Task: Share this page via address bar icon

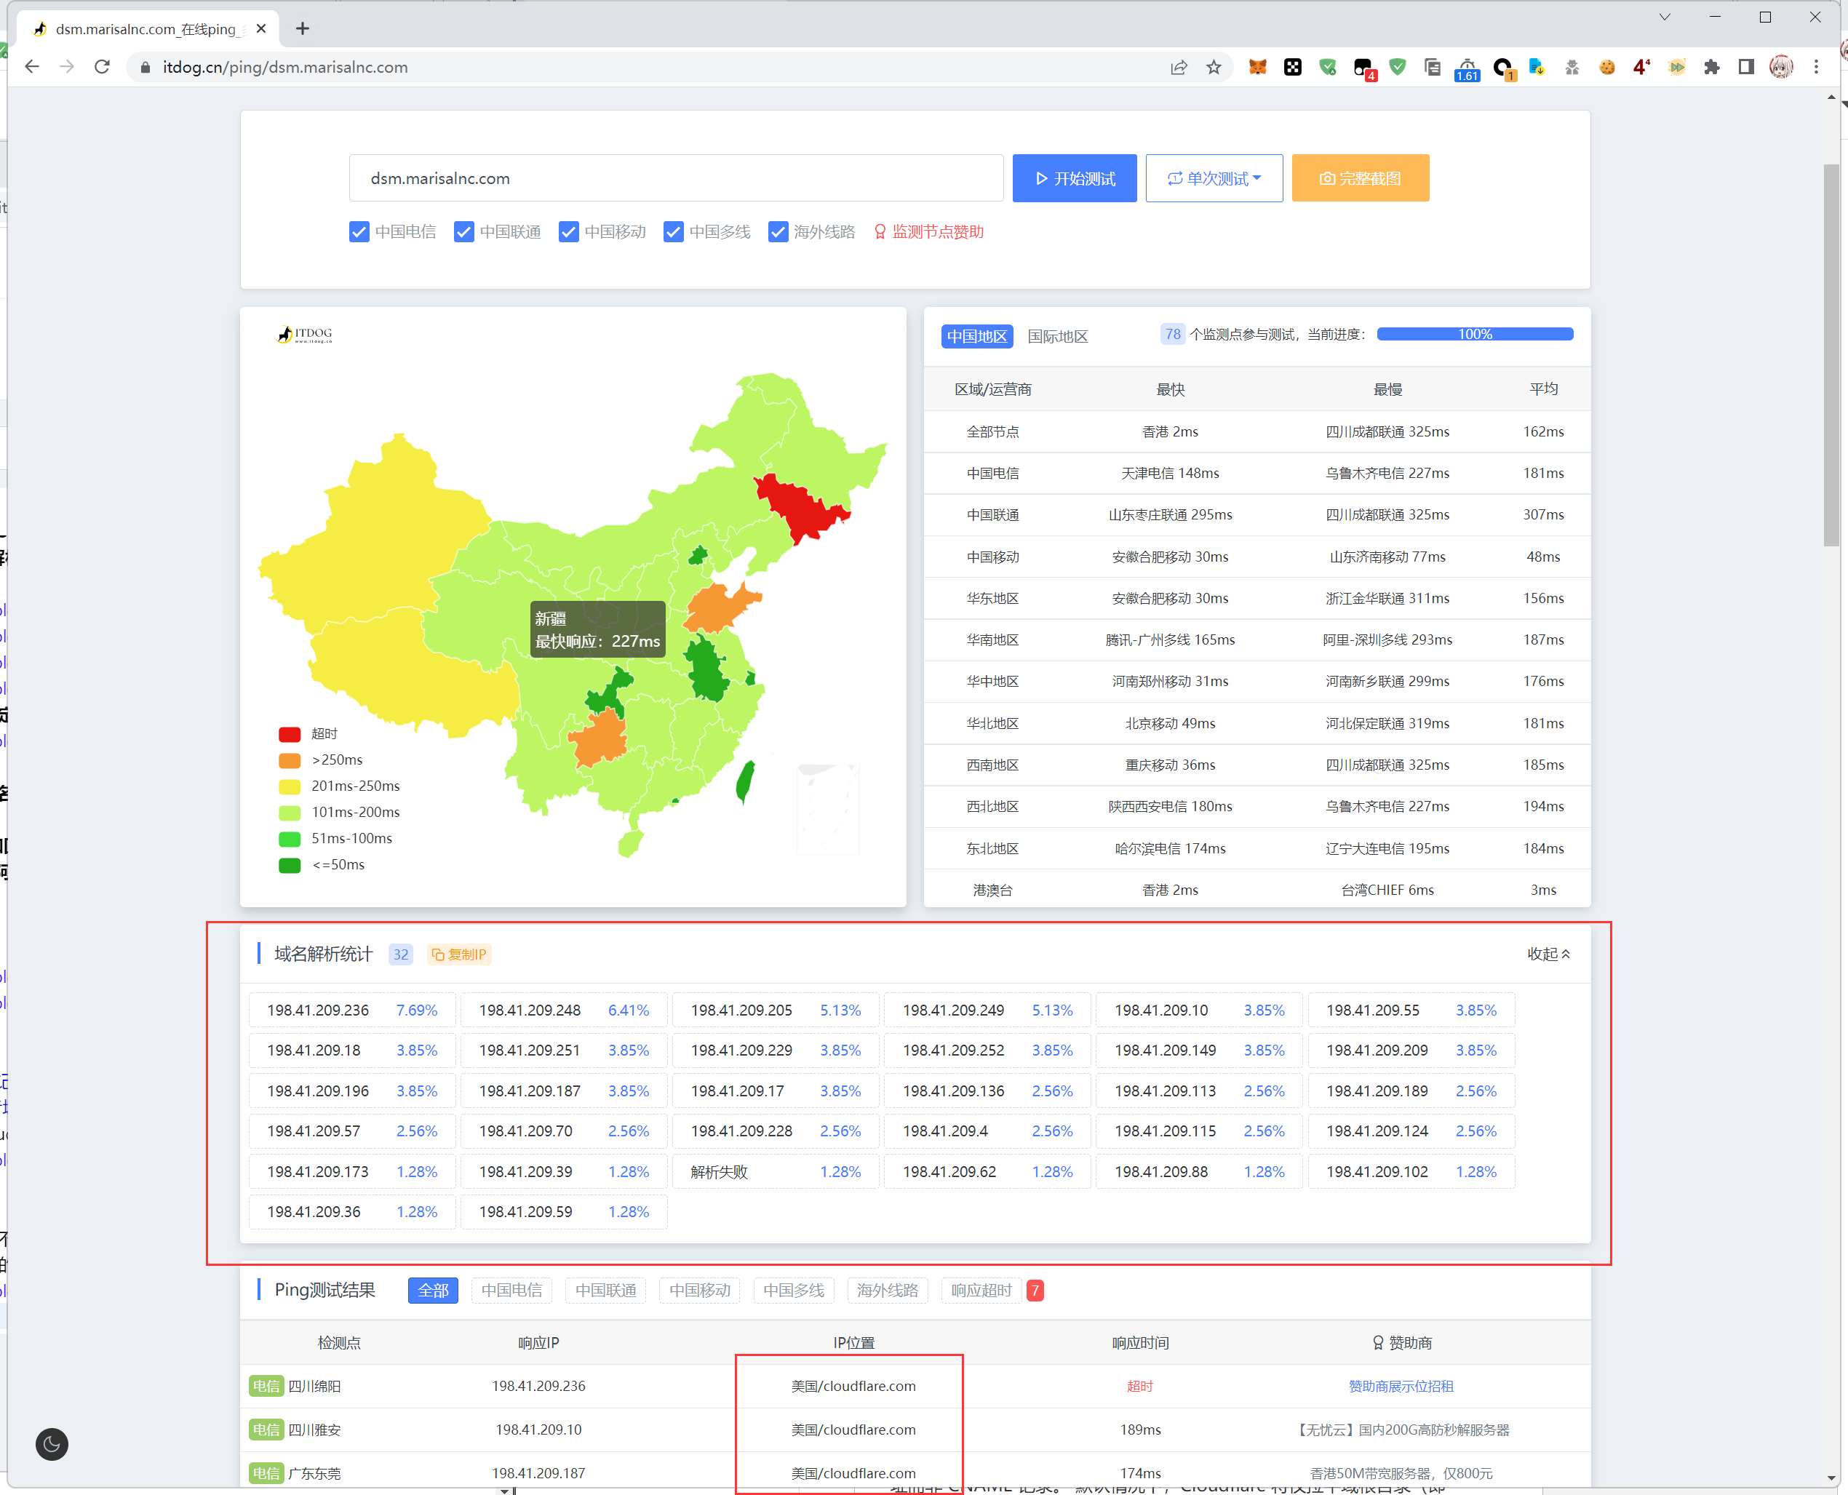Action: click(x=1179, y=67)
